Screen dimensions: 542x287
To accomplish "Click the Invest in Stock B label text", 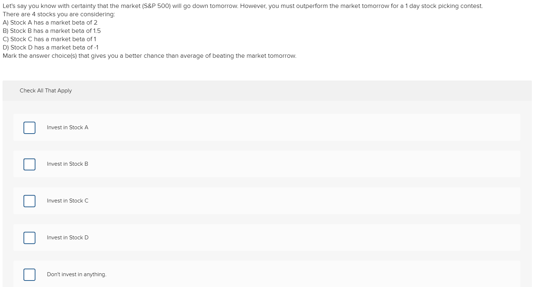I will tap(67, 164).
